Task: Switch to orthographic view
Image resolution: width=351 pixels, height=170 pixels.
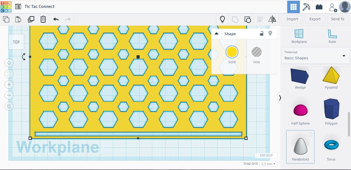Action: pyautogui.click(x=9, y=106)
